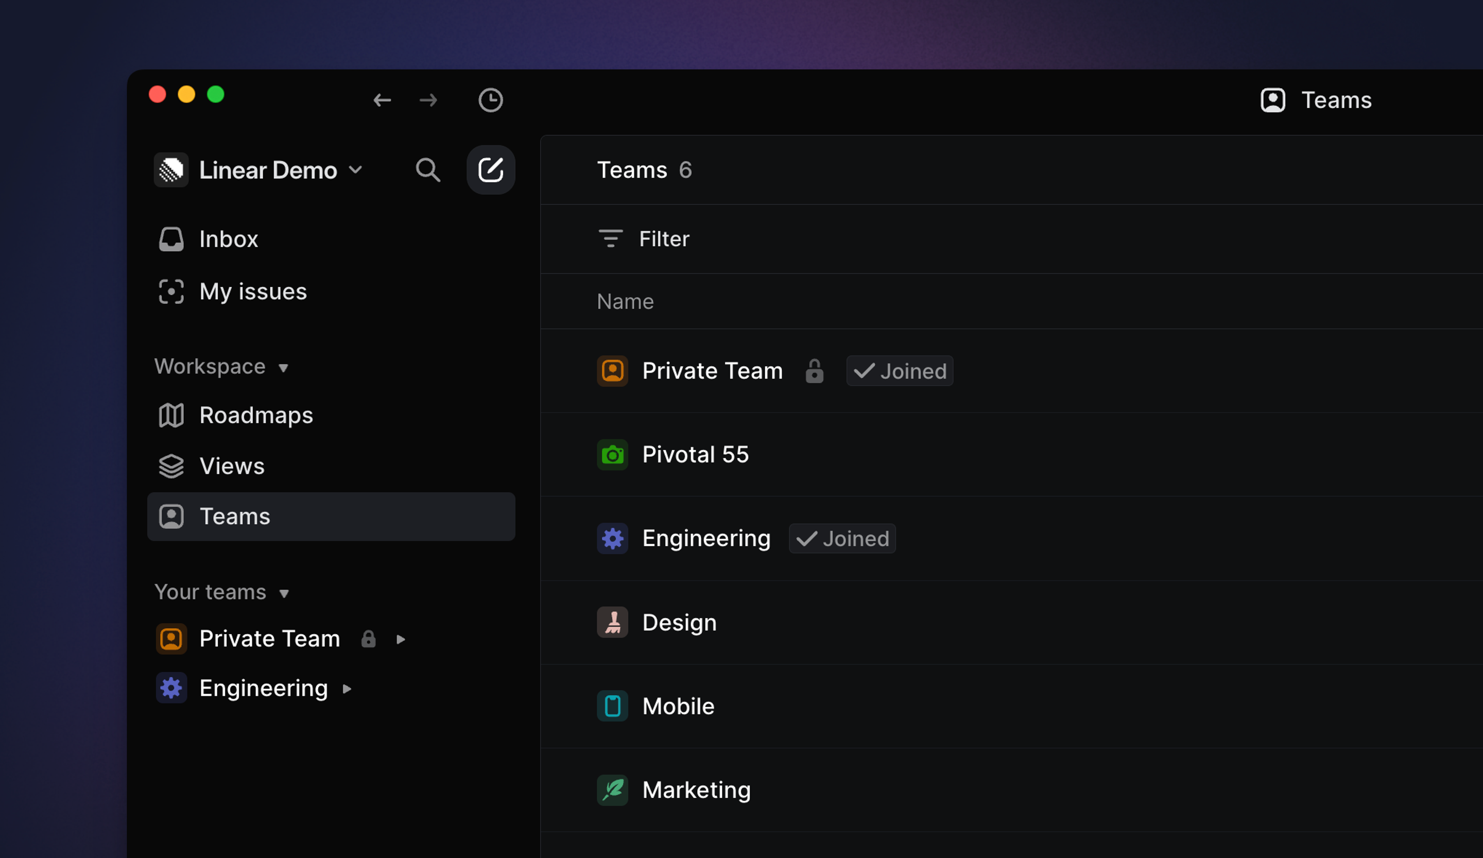Open the recent history clock icon

(x=490, y=100)
